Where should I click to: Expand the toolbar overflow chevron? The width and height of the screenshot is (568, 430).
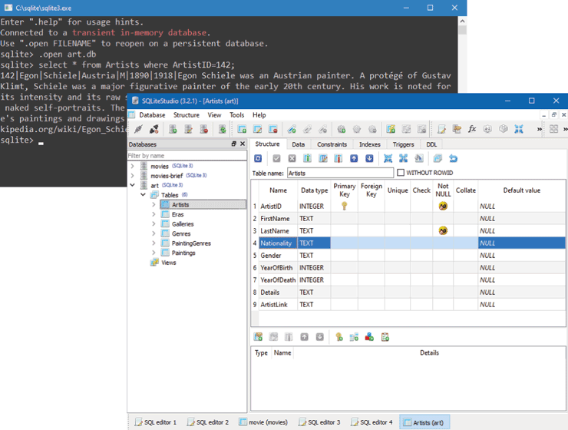pyautogui.click(x=539, y=129)
